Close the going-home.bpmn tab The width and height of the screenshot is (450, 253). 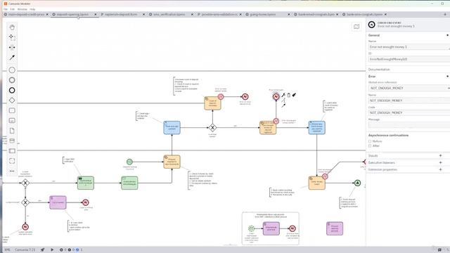(288, 14)
